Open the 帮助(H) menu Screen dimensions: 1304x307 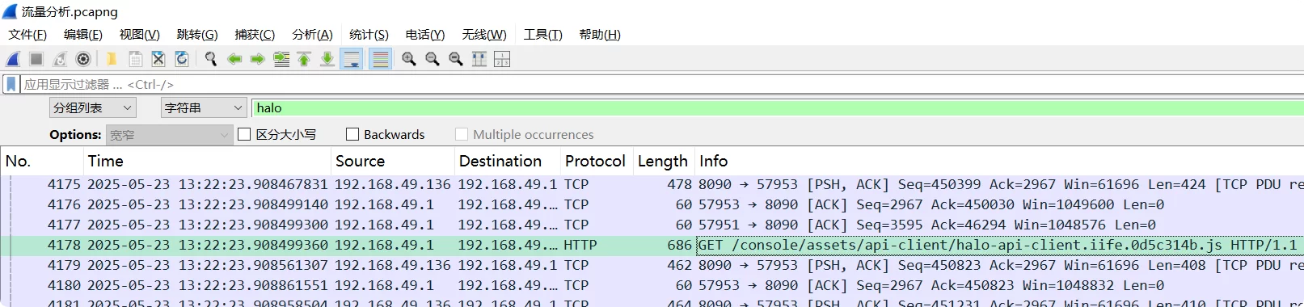(x=600, y=34)
